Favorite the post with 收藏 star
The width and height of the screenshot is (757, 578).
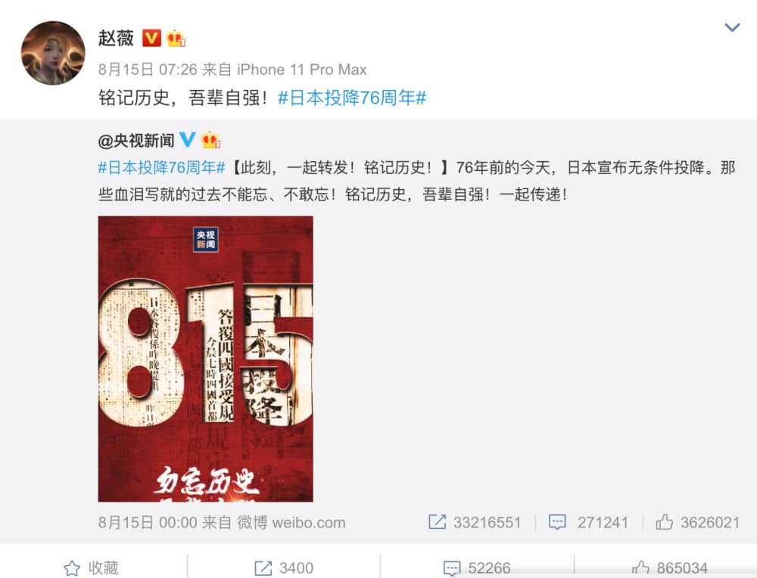pyautogui.click(x=92, y=568)
